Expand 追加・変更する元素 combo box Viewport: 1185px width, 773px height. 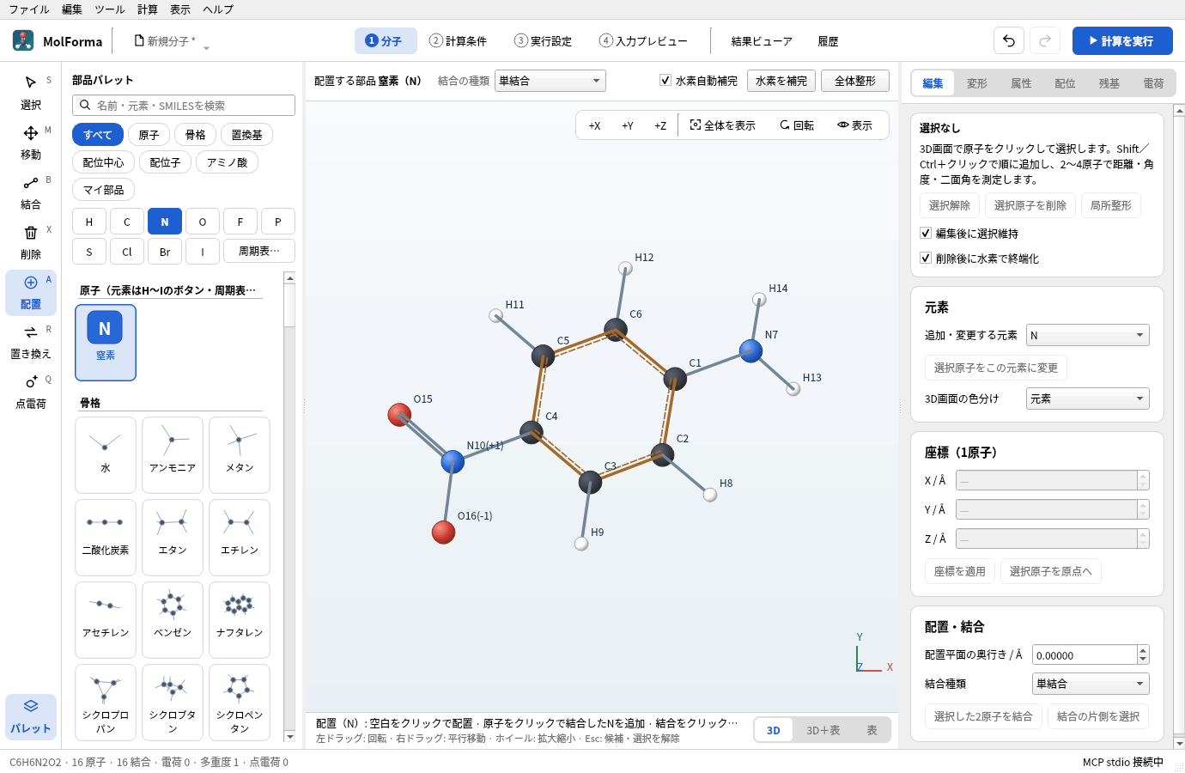point(1088,336)
